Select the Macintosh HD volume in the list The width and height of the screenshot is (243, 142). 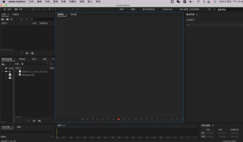pyautogui.click(x=28, y=75)
